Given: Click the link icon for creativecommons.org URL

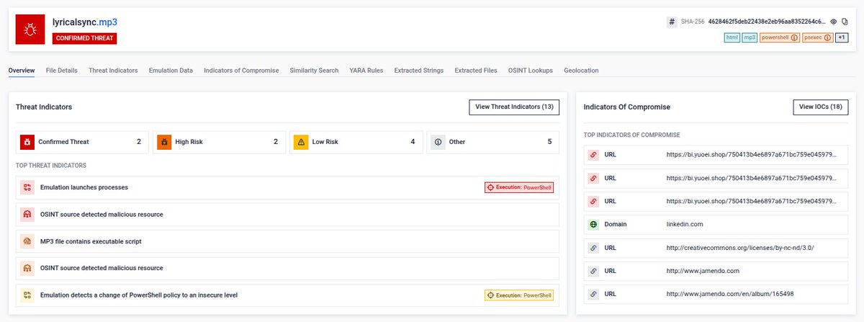Looking at the screenshot, I should pyautogui.click(x=594, y=248).
